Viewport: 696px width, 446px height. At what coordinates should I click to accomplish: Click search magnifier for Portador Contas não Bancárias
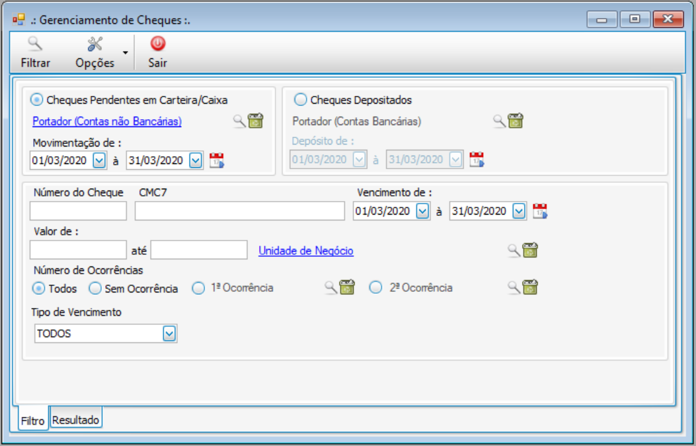click(239, 121)
